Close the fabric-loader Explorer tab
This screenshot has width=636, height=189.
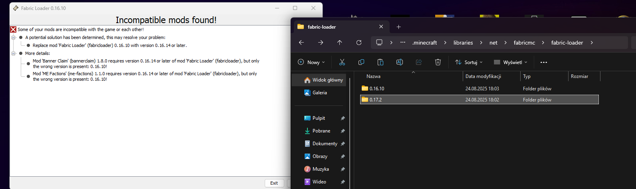click(x=381, y=27)
